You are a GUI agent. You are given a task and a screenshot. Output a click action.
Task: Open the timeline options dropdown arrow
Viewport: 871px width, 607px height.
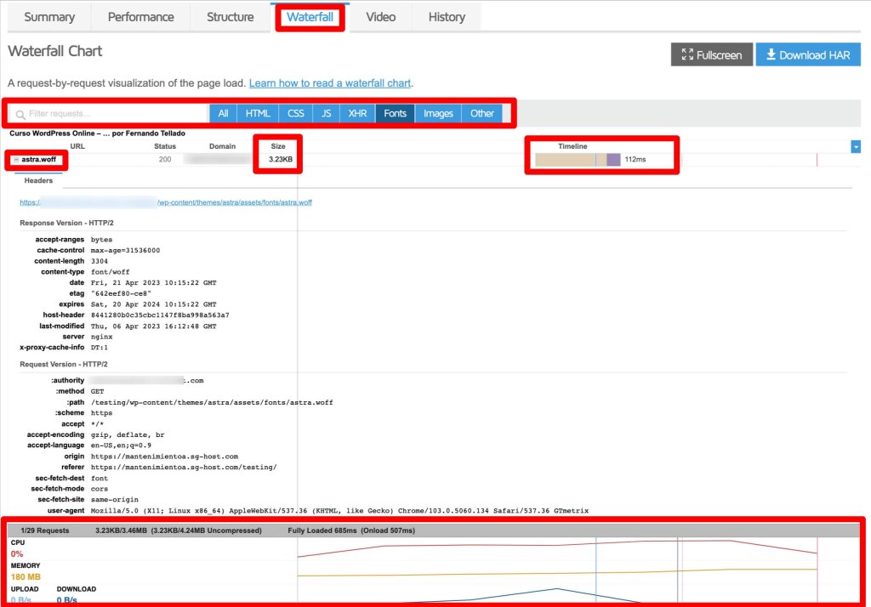(x=856, y=146)
